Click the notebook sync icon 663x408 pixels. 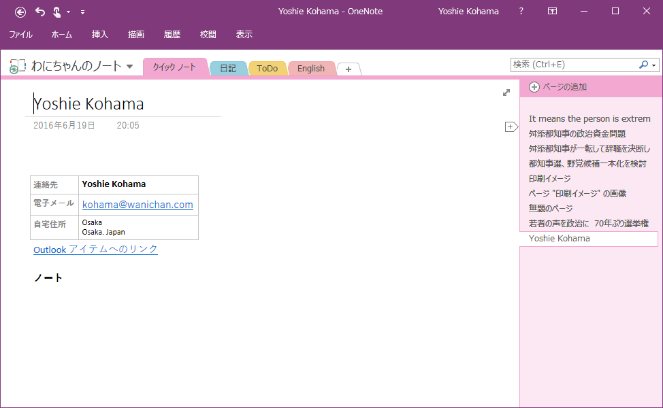tap(17, 67)
